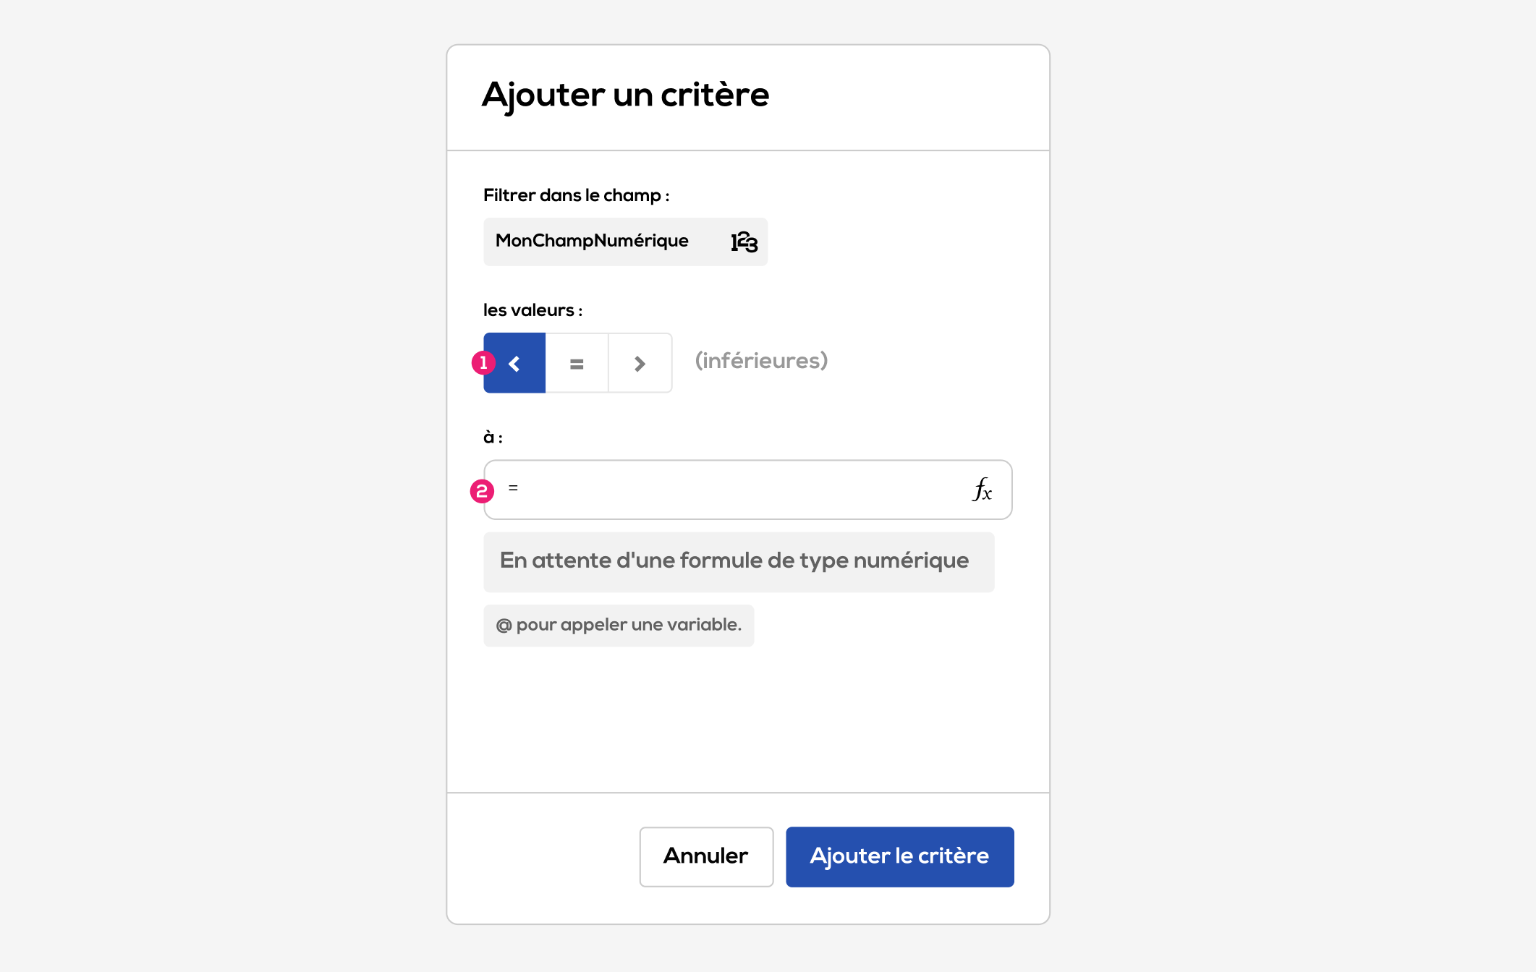Focus the formula input field

tap(738, 490)
